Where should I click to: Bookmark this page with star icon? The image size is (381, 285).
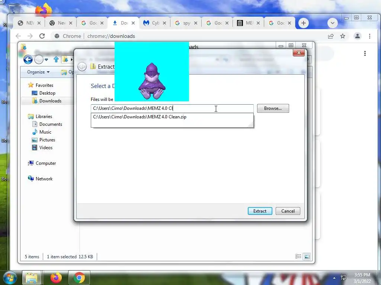343,36
